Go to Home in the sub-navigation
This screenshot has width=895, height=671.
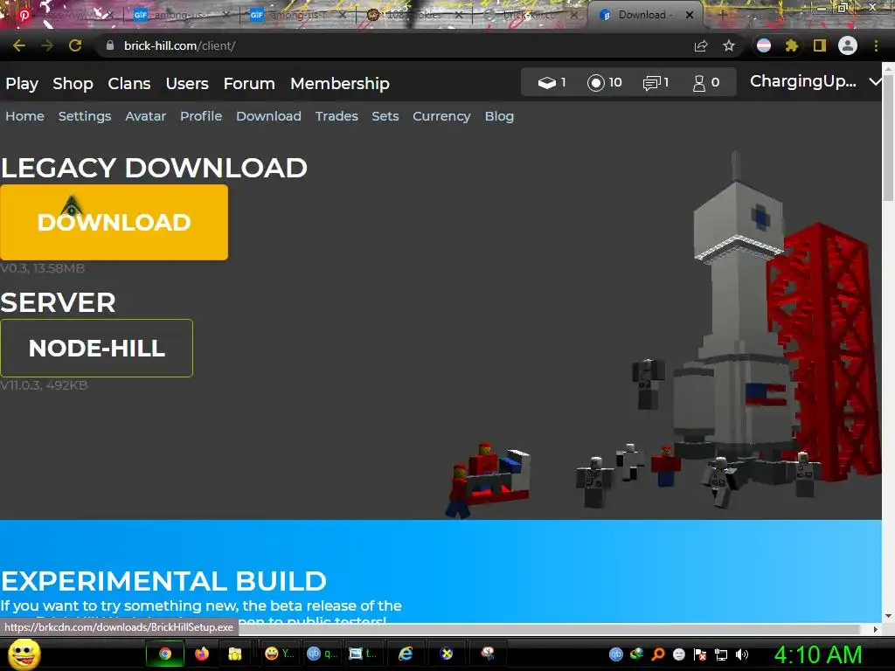(24, 116)
